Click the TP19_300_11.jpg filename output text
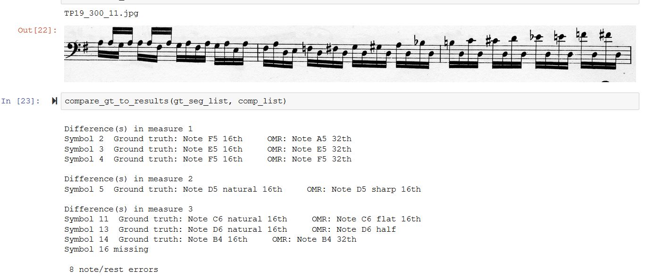Viewport: 645px width, 278px height. coord(101,13)
